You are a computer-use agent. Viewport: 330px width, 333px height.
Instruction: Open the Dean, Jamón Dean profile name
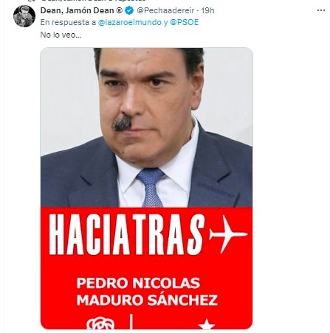point(77,10)
